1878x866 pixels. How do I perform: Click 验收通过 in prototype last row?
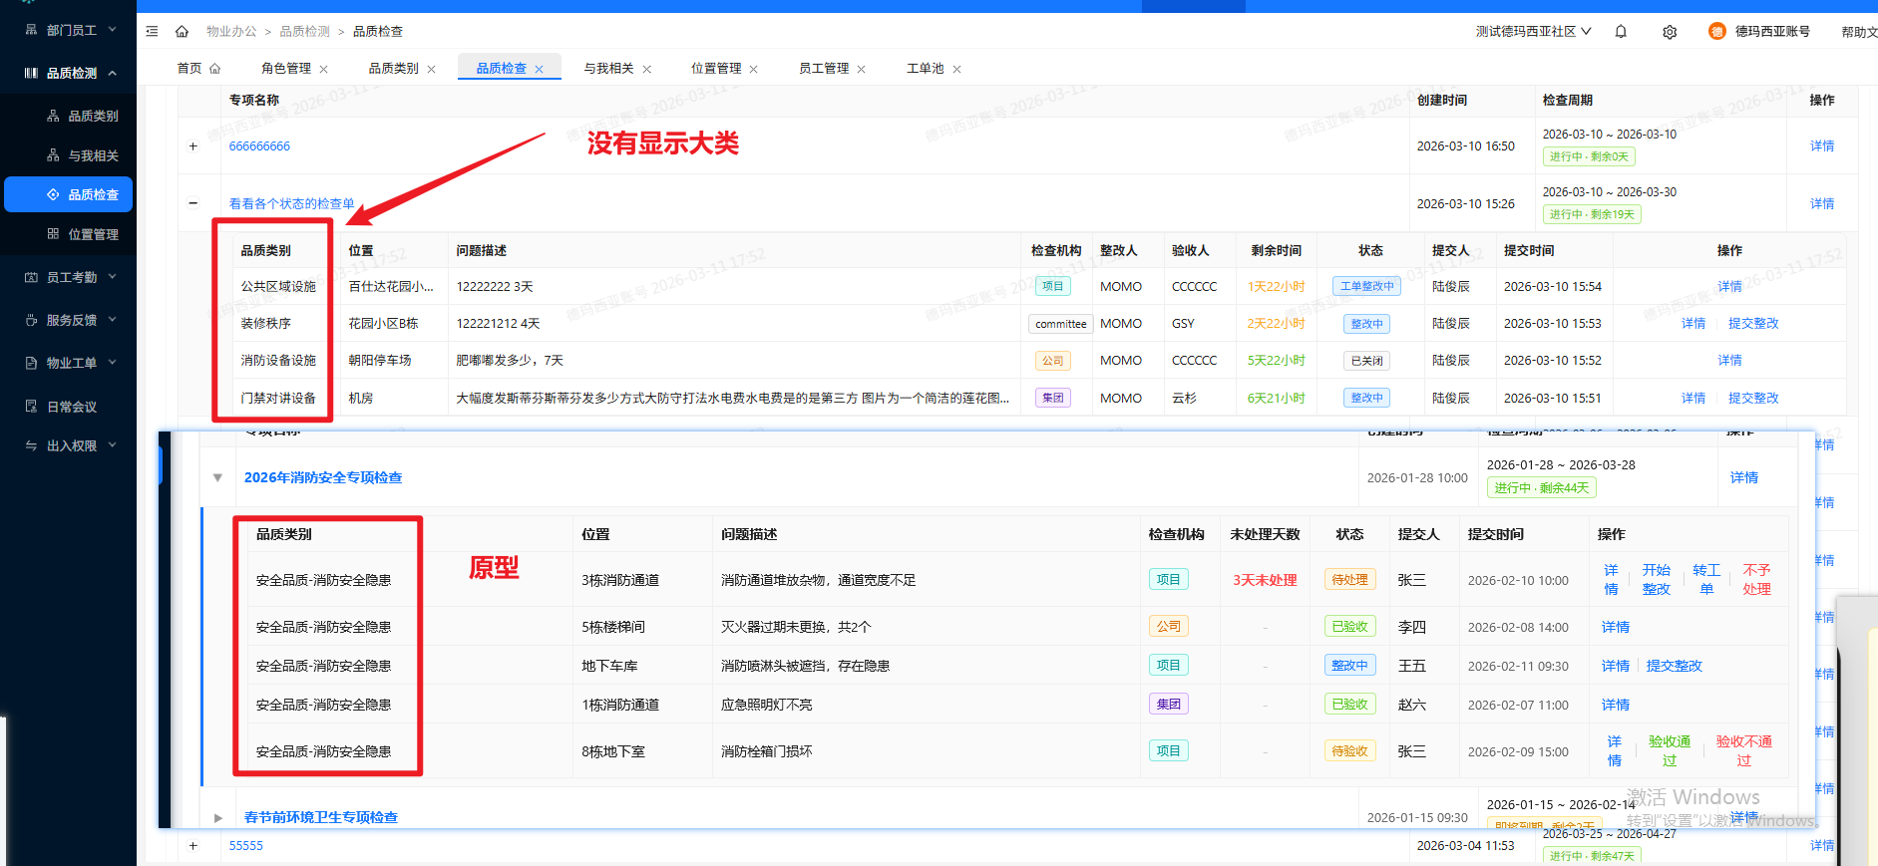coord(1670,751)
